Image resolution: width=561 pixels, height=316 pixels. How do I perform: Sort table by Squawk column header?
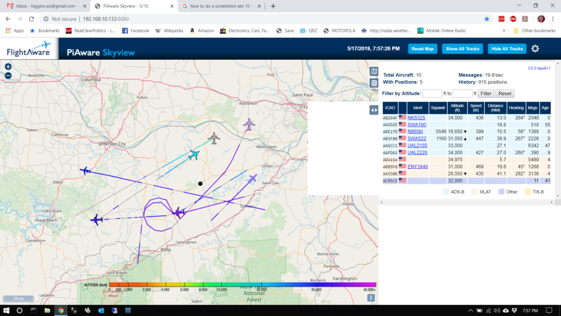(x=438, y=108)
